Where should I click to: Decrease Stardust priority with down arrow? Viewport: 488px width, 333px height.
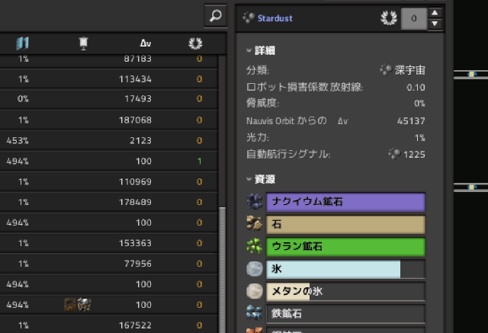coord(435,23)
